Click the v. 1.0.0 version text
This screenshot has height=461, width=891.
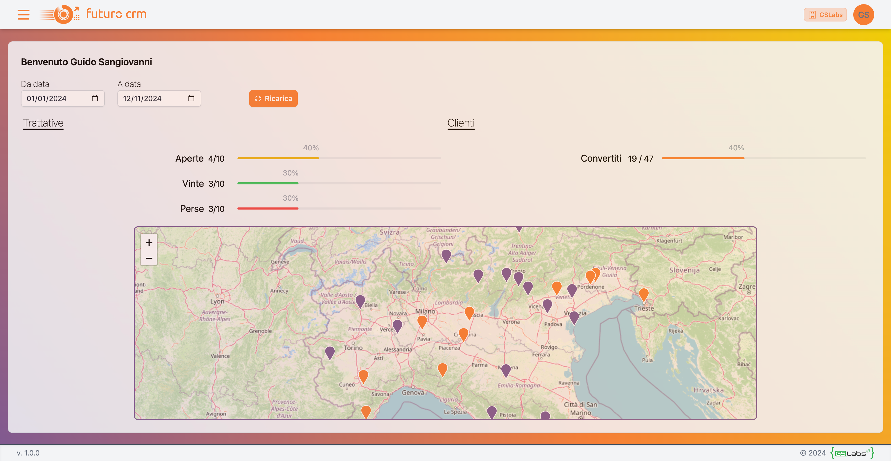[x=28, y=453]
